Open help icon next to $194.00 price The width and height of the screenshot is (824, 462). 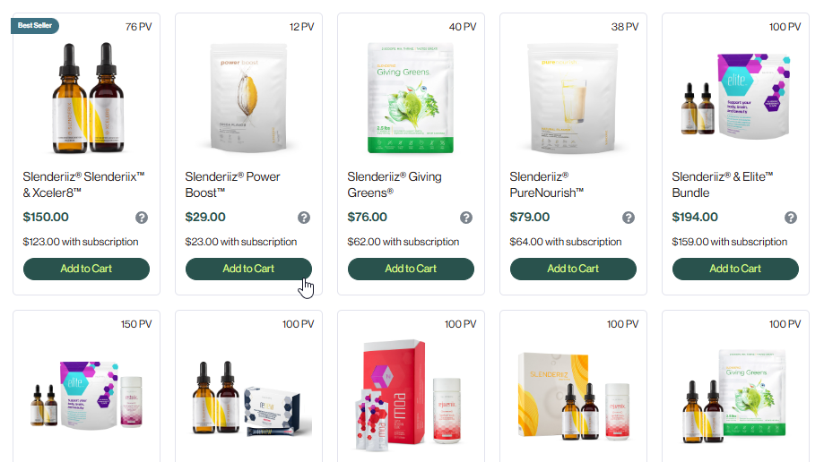[x=791, y=218]
